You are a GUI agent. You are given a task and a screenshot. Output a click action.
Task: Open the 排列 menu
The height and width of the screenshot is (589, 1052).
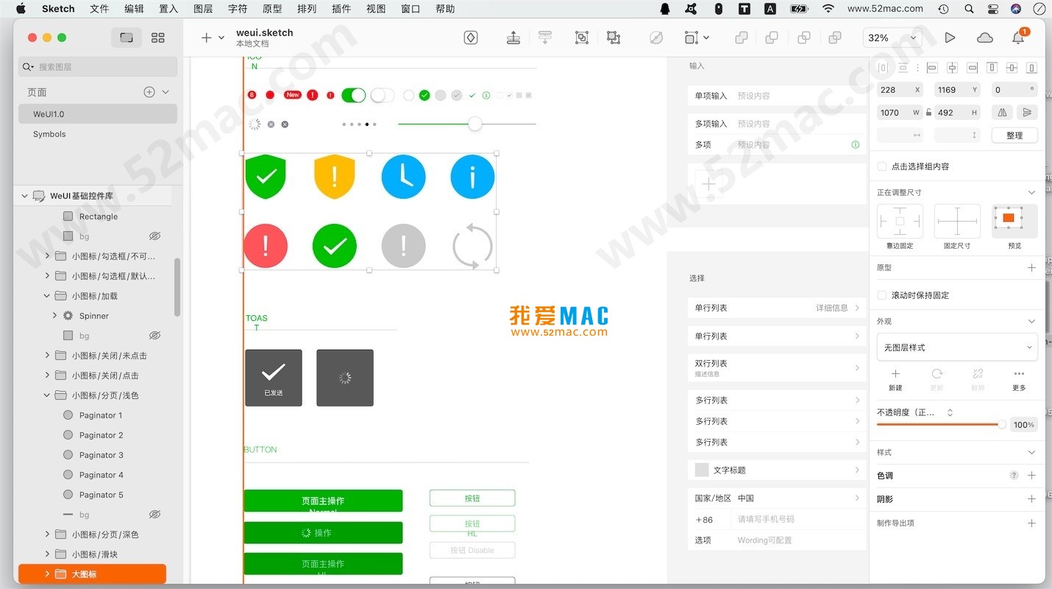click(x=307, y=9)
